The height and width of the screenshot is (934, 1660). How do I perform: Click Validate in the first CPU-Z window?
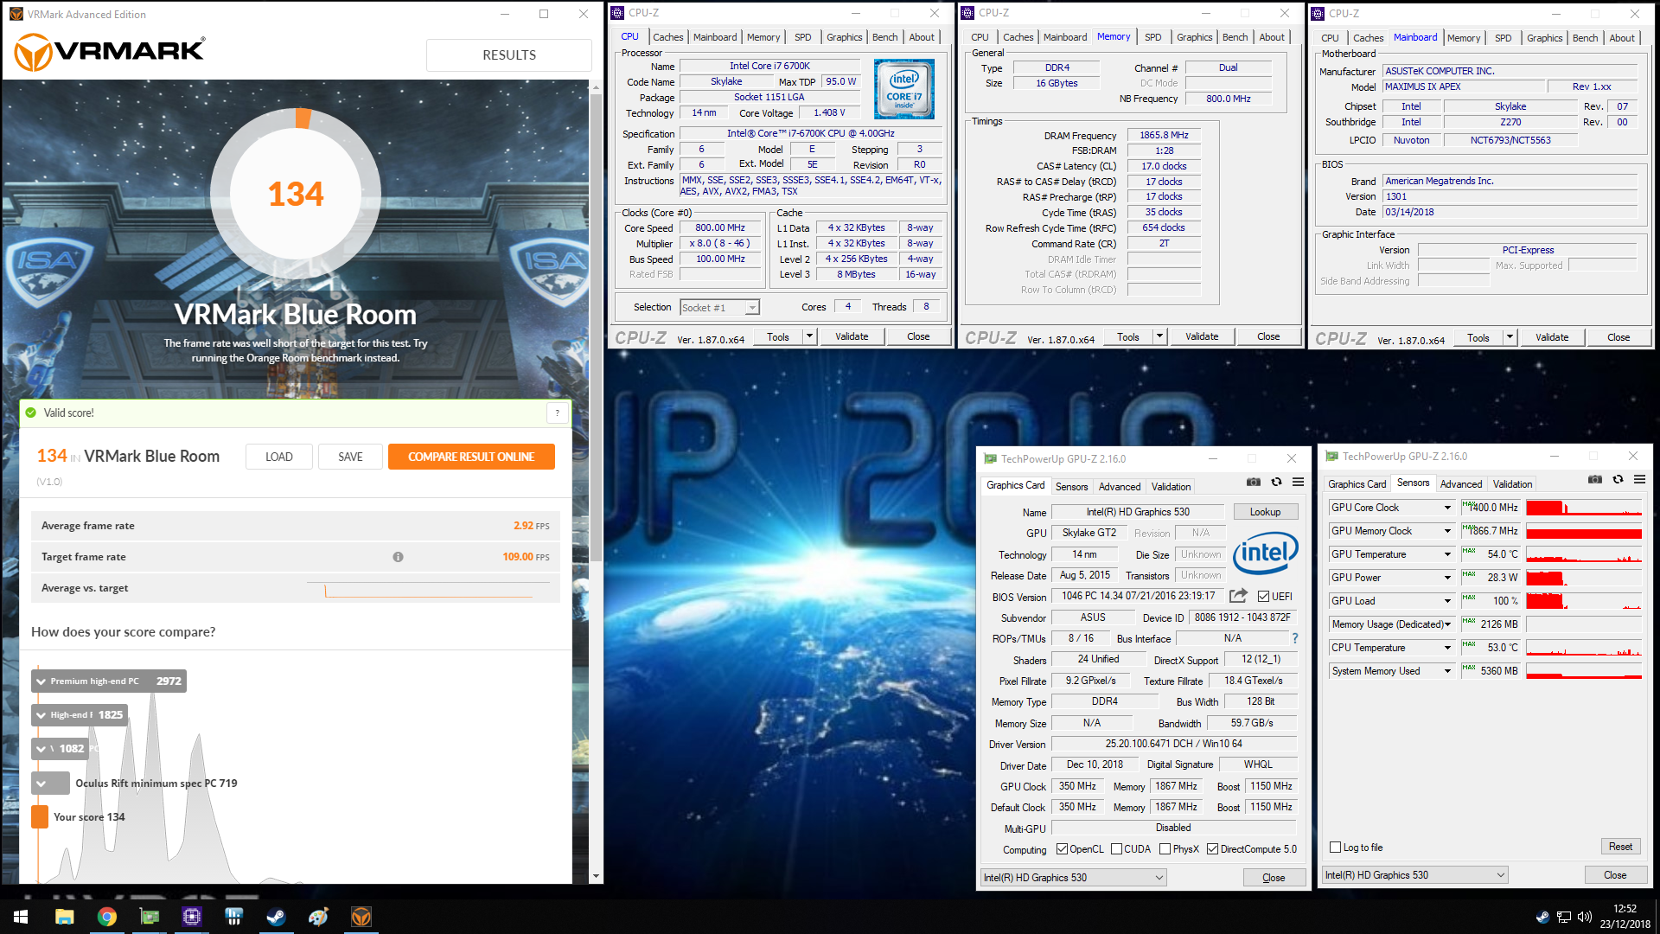click(852, 336)
